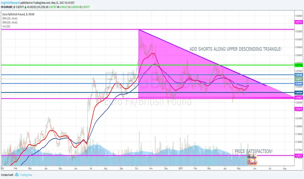This screenshot has width=304, height=179.
Task: Click the green up-arrow change indicator
Action: (25, 7)
